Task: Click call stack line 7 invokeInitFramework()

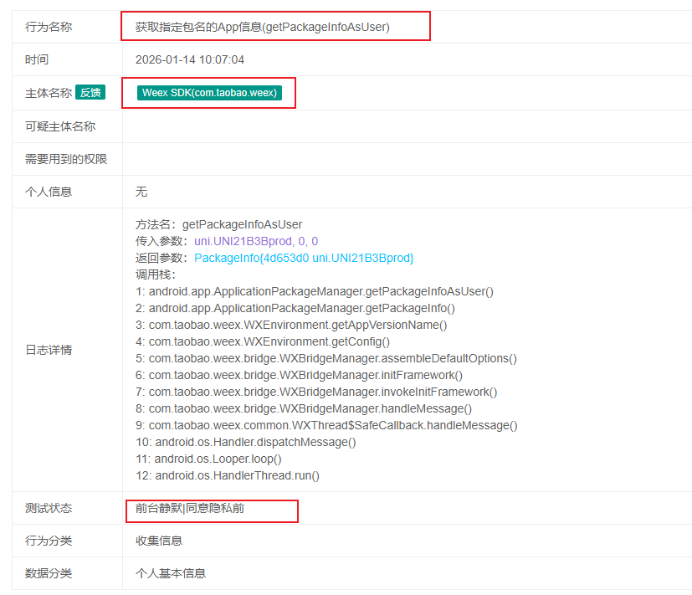Action: [316, 392]
